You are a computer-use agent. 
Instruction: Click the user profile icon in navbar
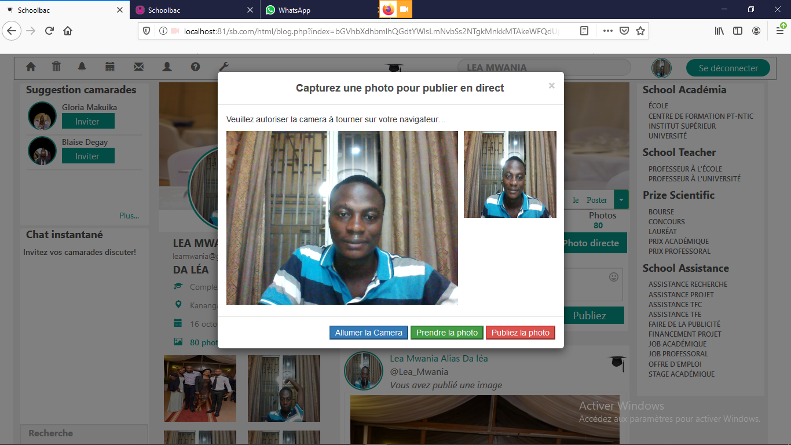[x=167, y=67]
